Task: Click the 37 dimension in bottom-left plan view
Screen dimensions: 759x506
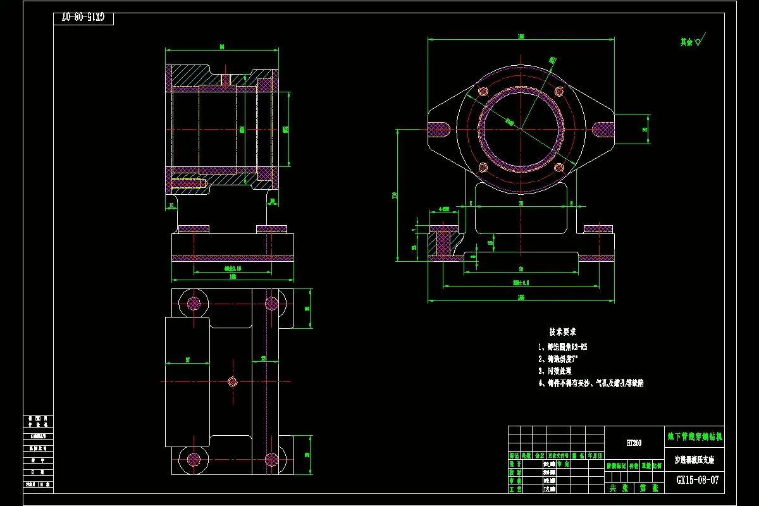Action: pos(188,360)
